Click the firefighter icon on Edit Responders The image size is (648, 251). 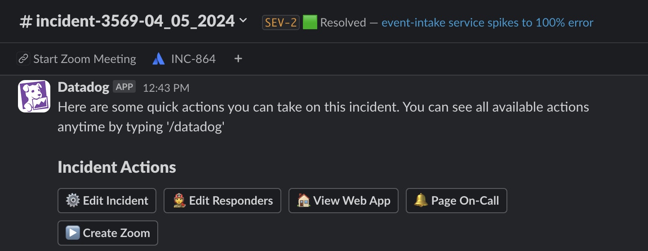(180, 200)
